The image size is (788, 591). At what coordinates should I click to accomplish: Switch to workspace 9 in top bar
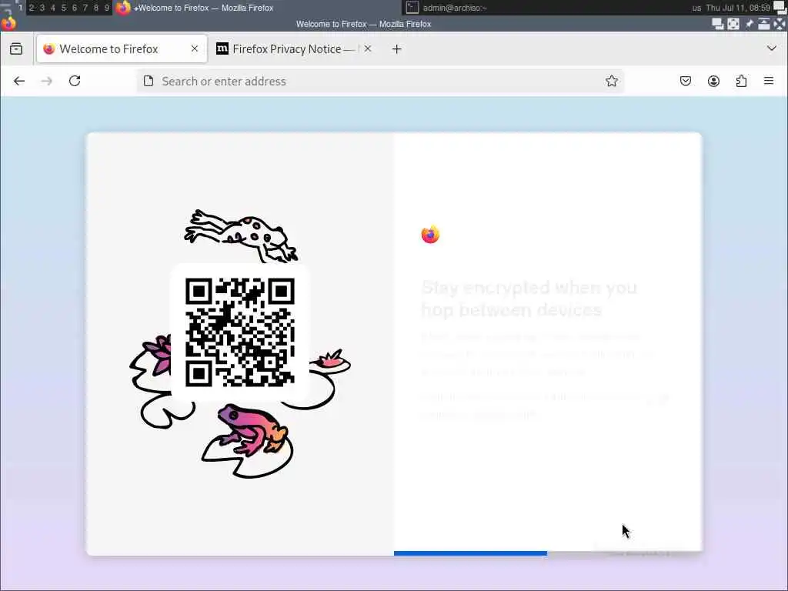(106, 8)
